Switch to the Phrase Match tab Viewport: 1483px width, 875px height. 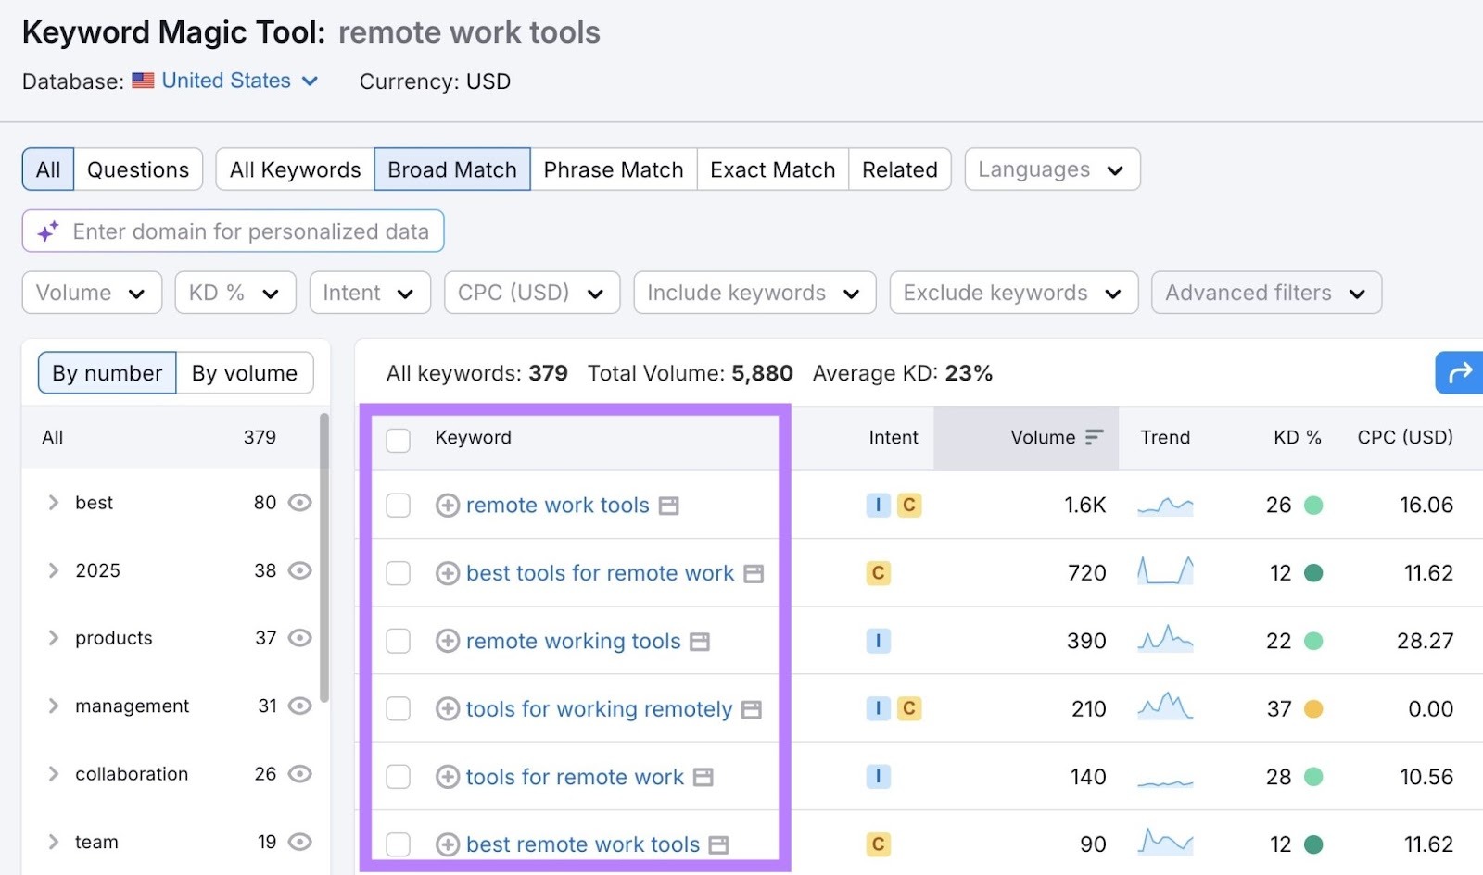(613, 169)
